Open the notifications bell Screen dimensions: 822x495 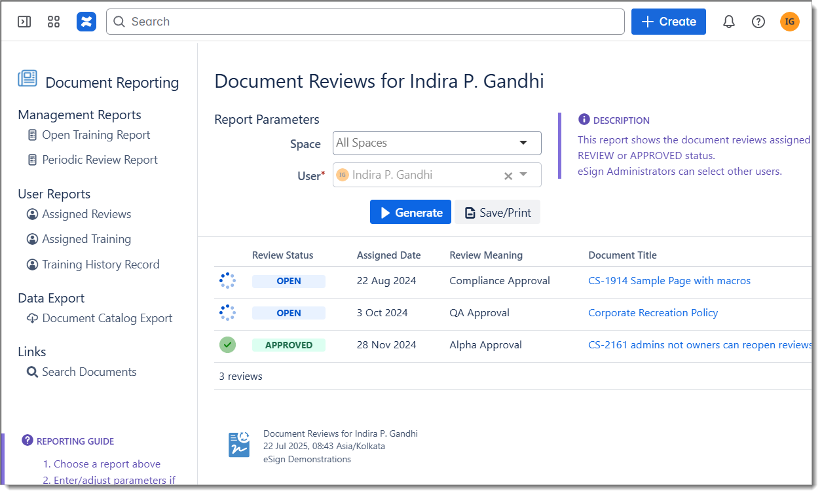[729, 22]
